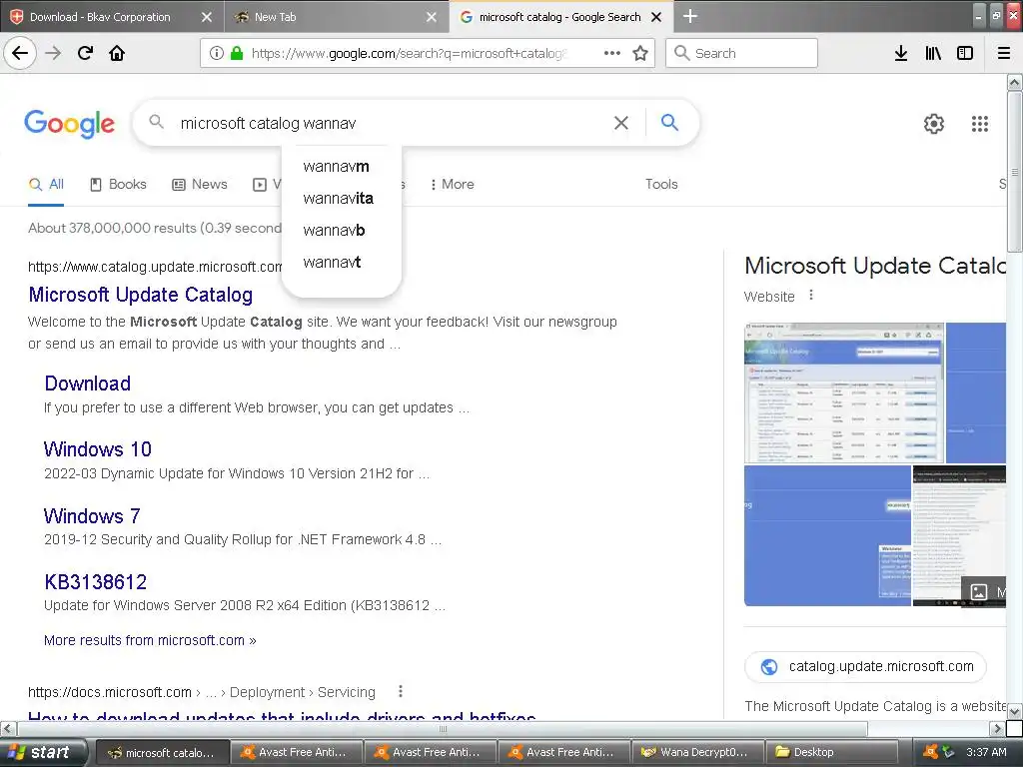The image size is (1023, 767).
Task: Click the vertical scrollbar down arrow
Action: [x=1014, y=711]
